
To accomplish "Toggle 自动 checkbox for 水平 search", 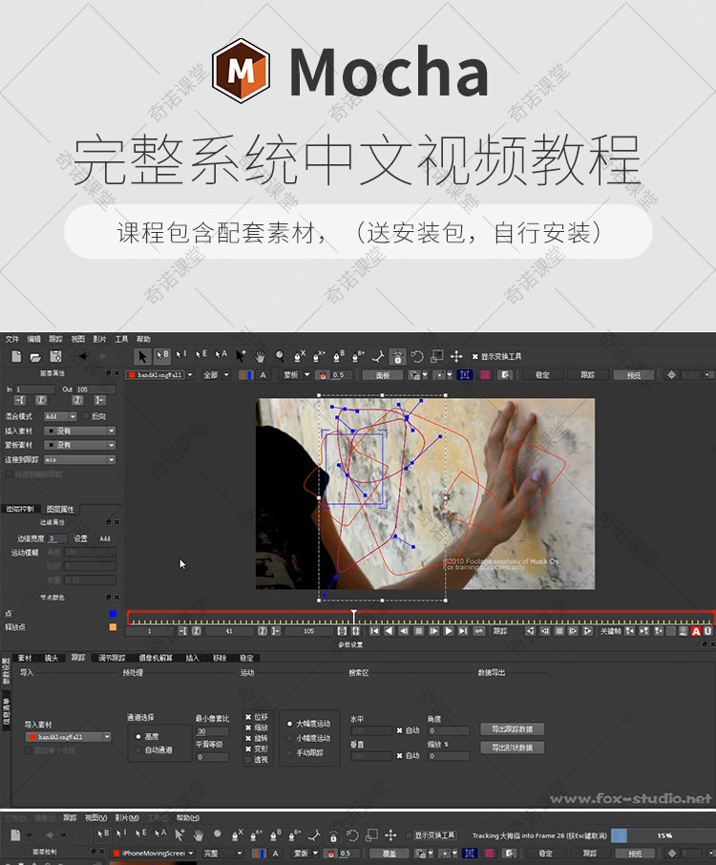I will coord(399,730).
